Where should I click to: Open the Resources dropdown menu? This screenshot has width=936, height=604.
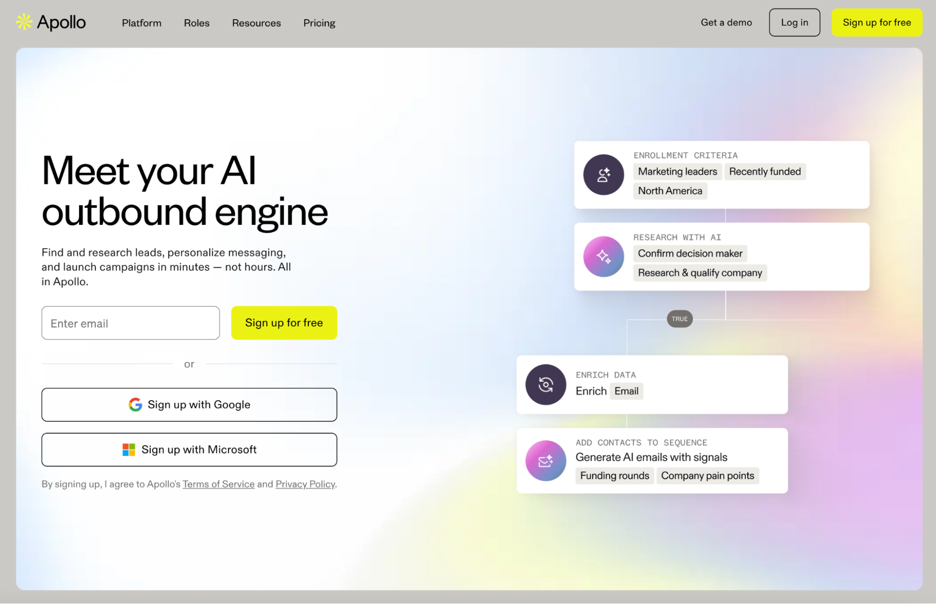coord(256,23)
